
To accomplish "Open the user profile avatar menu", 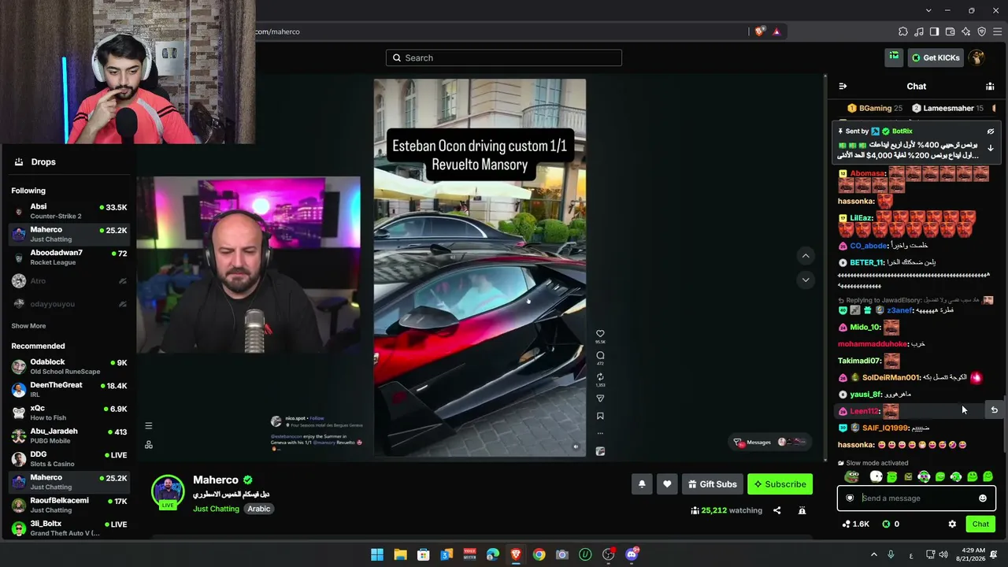I will pos(976,57).
